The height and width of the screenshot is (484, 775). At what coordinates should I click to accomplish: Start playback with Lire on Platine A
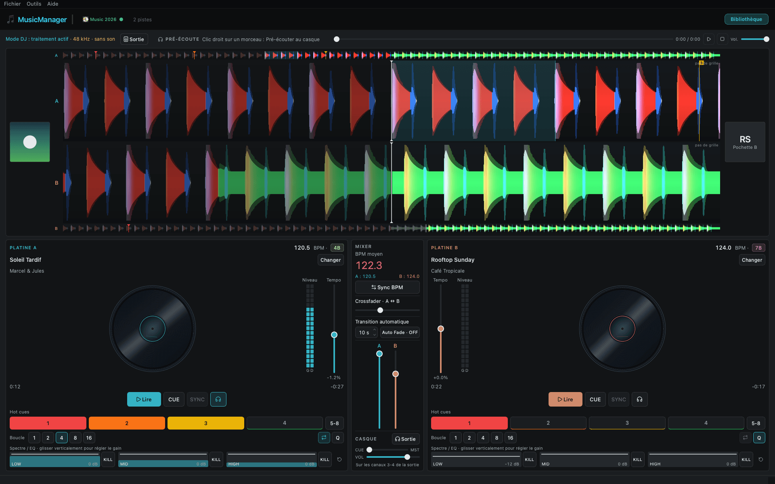coord(144,399)
